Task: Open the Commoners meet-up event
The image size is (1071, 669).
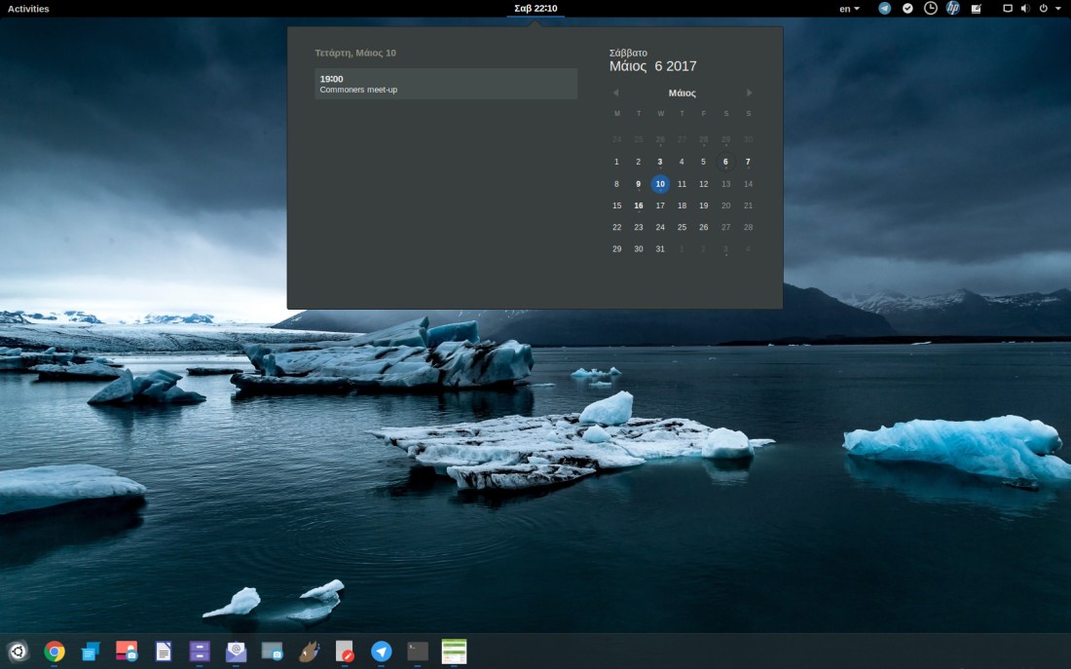Action: point(446,84)
